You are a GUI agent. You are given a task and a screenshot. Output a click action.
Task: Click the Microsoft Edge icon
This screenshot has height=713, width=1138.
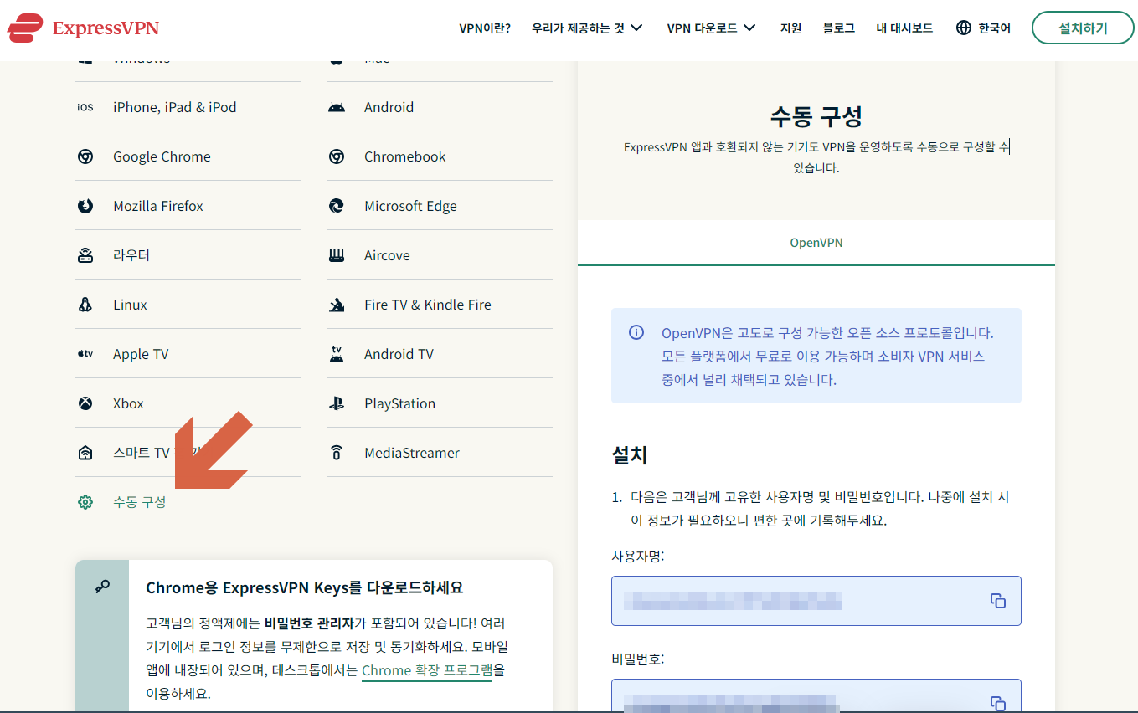[337, 206]
